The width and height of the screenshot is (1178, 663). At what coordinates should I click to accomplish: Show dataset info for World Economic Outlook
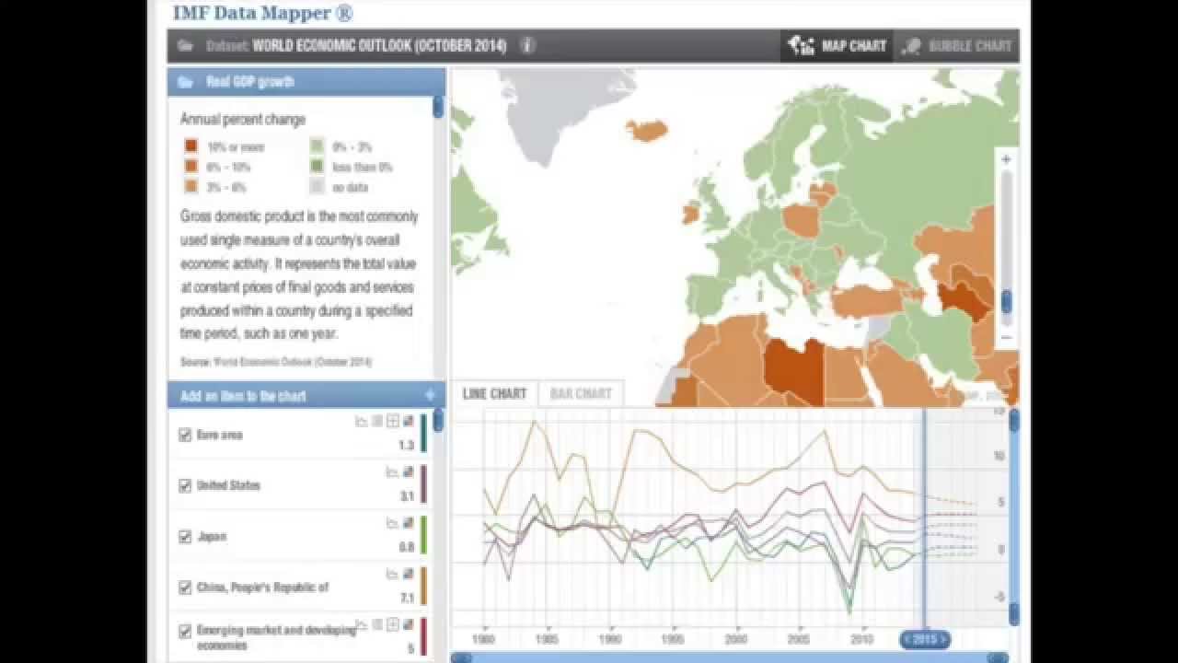[527, 45]
